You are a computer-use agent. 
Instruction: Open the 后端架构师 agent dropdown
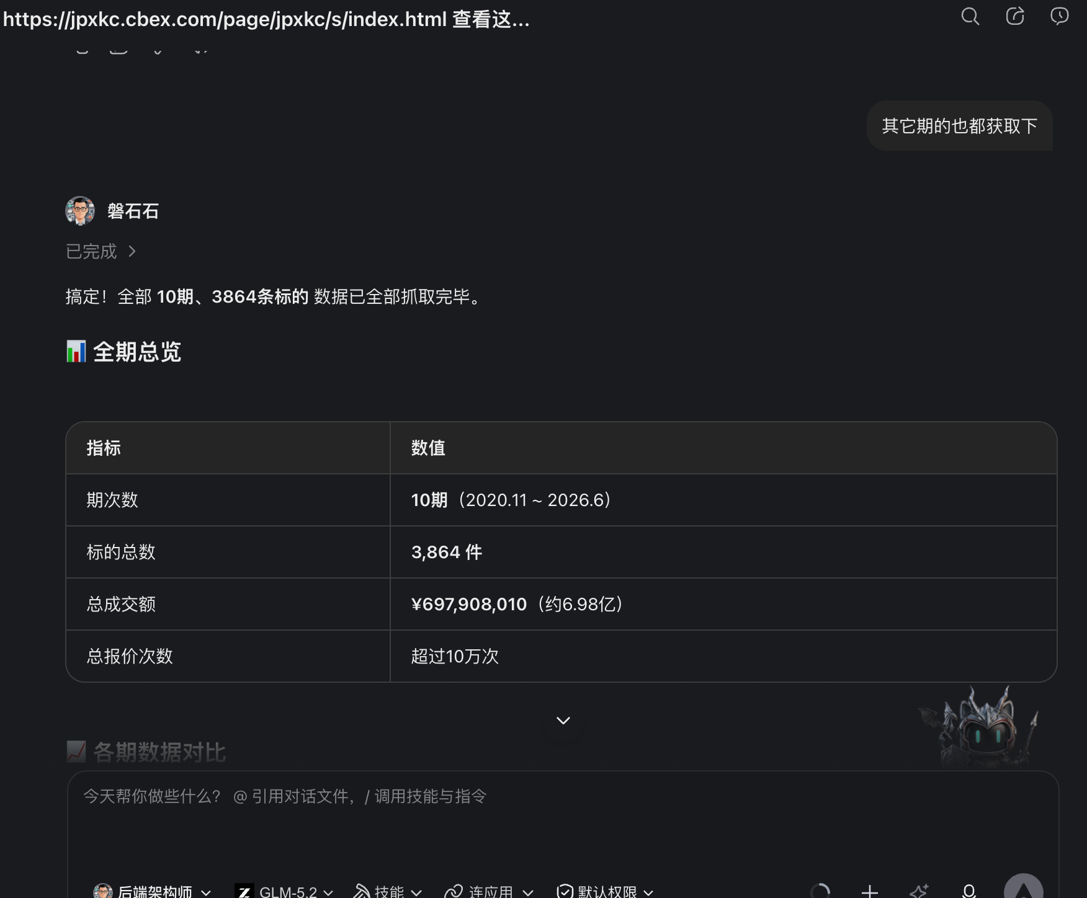click(x=152, y=892)
